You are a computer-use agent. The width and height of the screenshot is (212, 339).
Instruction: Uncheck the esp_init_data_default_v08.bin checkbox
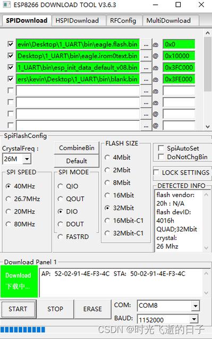coord(11,67)
